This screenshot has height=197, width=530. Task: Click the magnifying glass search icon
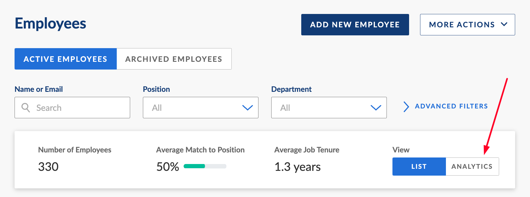[x=26, y=108]
